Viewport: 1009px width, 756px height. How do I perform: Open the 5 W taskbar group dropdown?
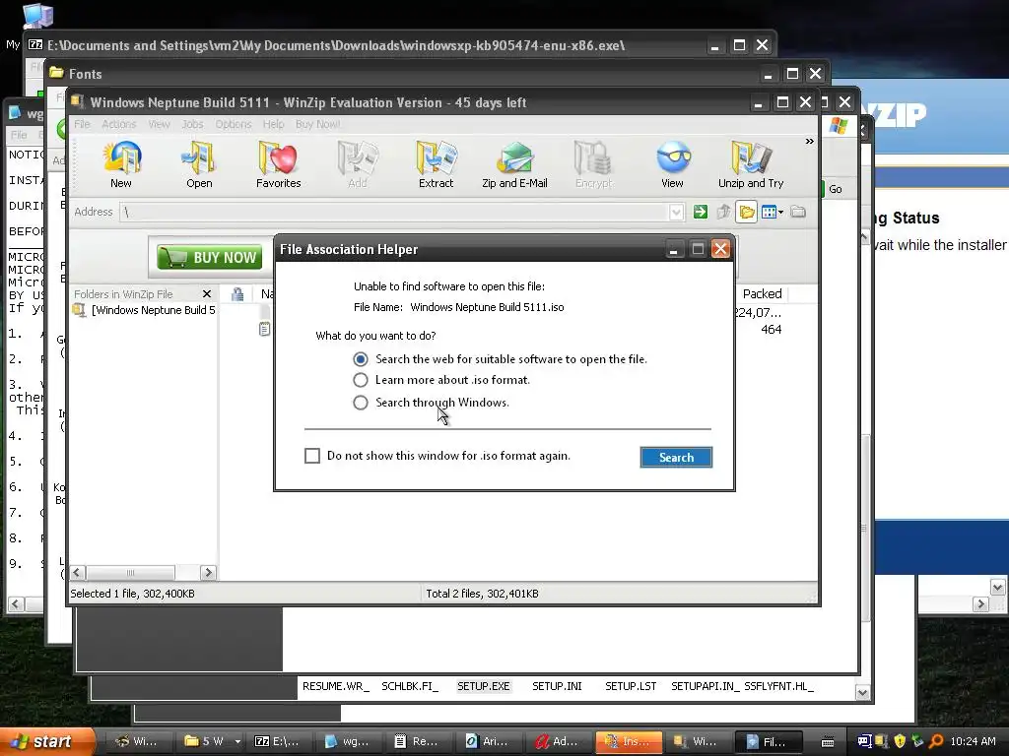coord(237,742)
